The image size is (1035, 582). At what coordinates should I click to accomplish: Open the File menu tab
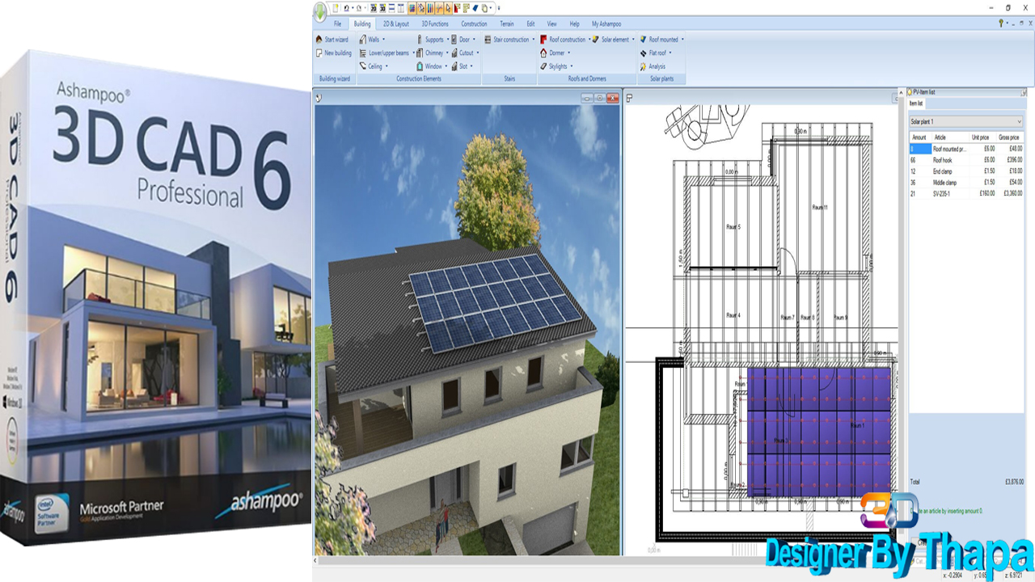[x=337, y=24]
